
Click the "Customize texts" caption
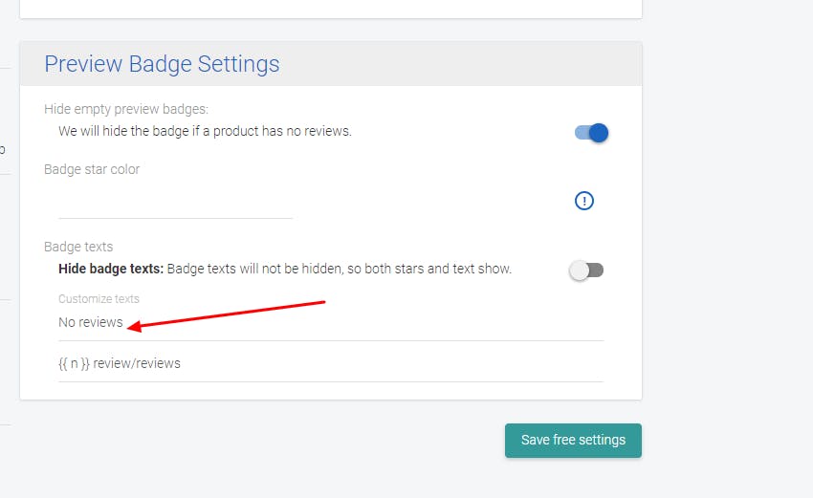coord(99,299)
